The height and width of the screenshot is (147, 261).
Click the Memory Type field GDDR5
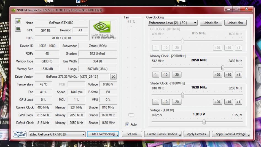point(47,61)
